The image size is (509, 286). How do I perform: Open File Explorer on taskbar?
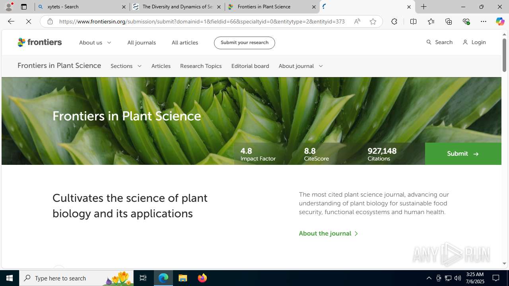183,278
